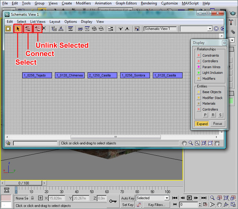Toggle Constraints display in Relationships
The image size is (238, 209).
click(199, 55)
